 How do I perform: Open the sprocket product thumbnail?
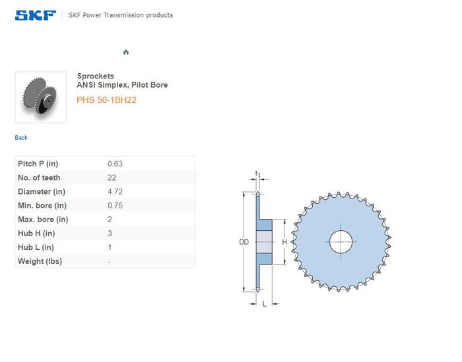[40, 97]
